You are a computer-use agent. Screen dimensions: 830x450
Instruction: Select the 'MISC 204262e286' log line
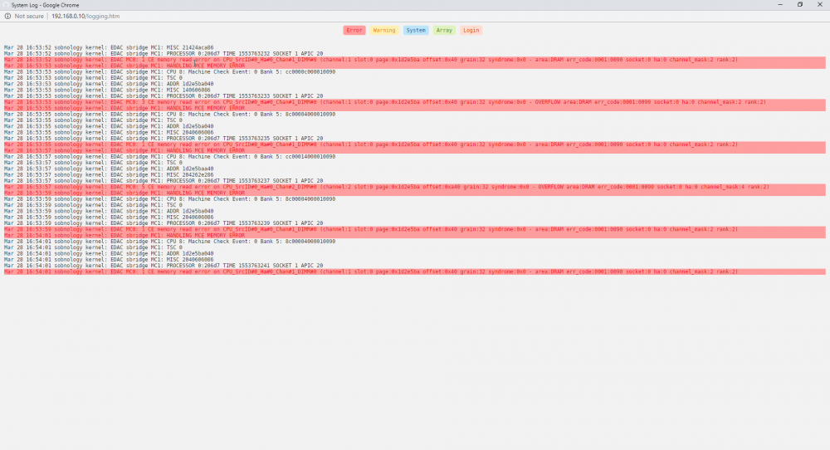coord(109,174)
